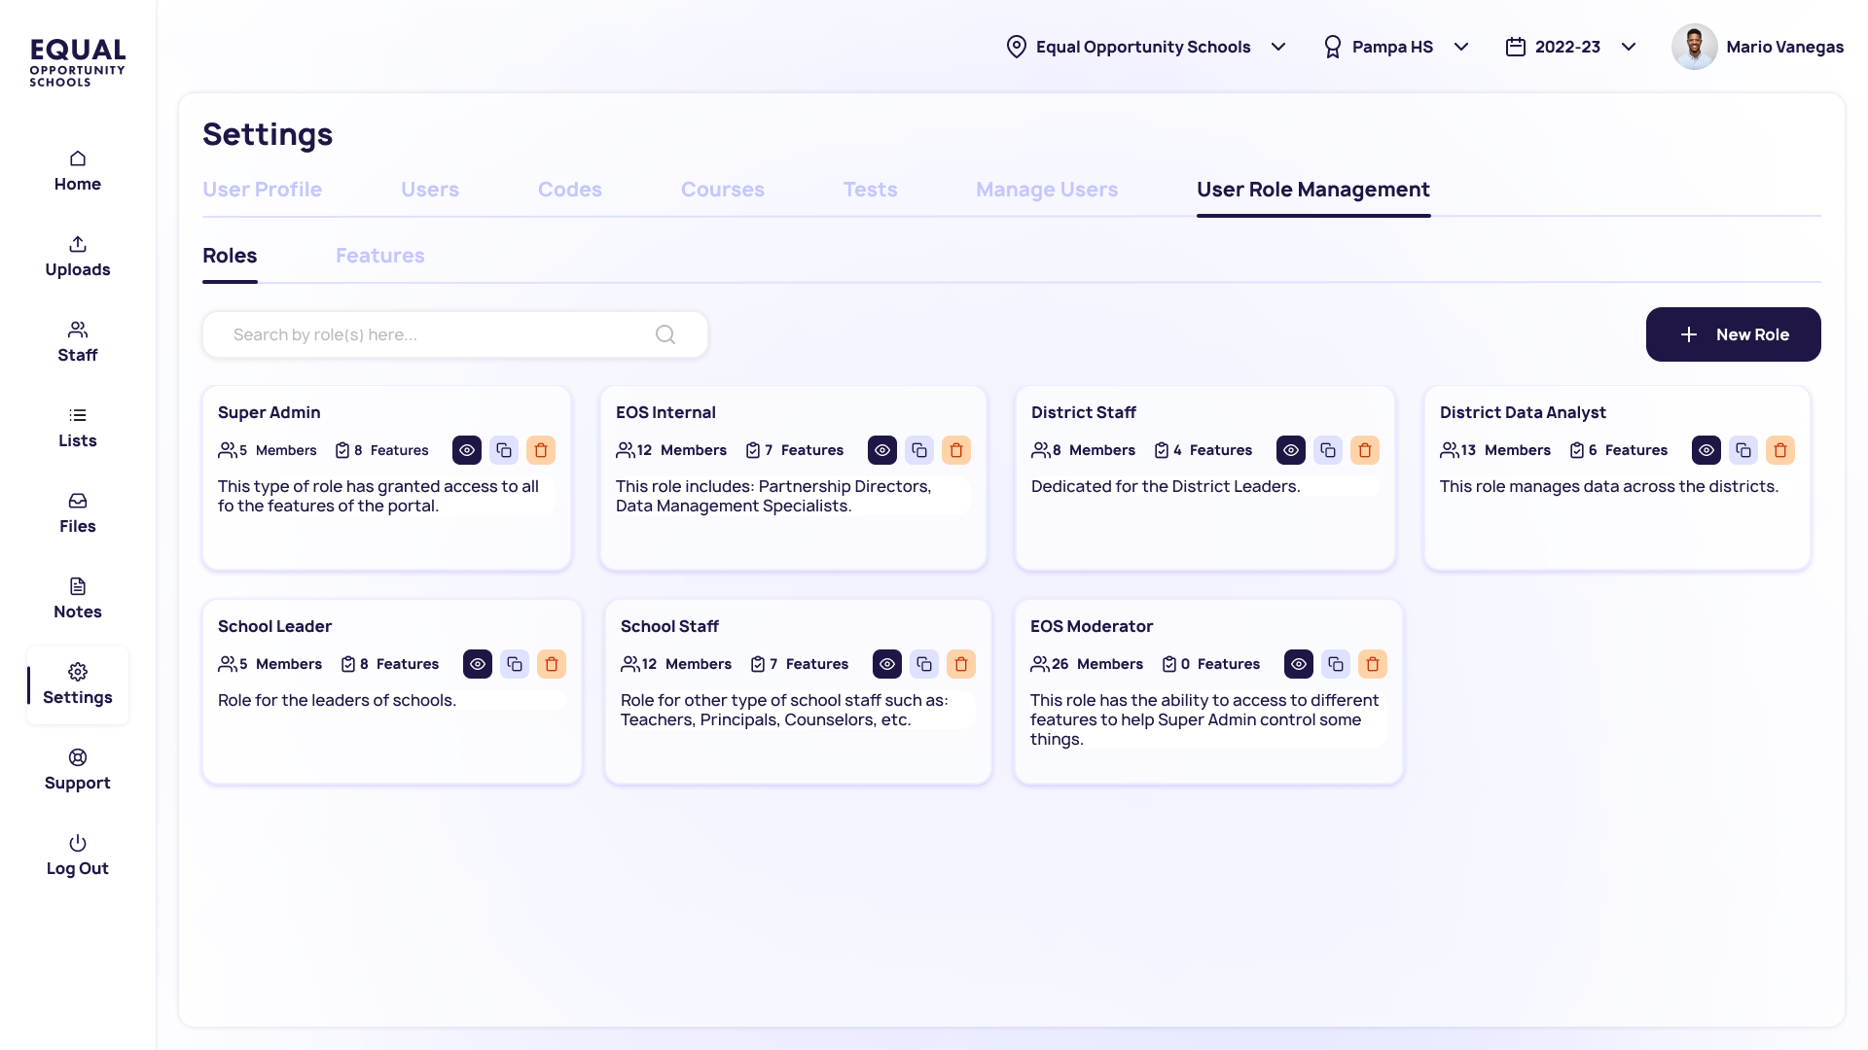Duplicate the Super Admin role
The width and height of the screenshot is (1868, 1050).
[x=504, y=450]
